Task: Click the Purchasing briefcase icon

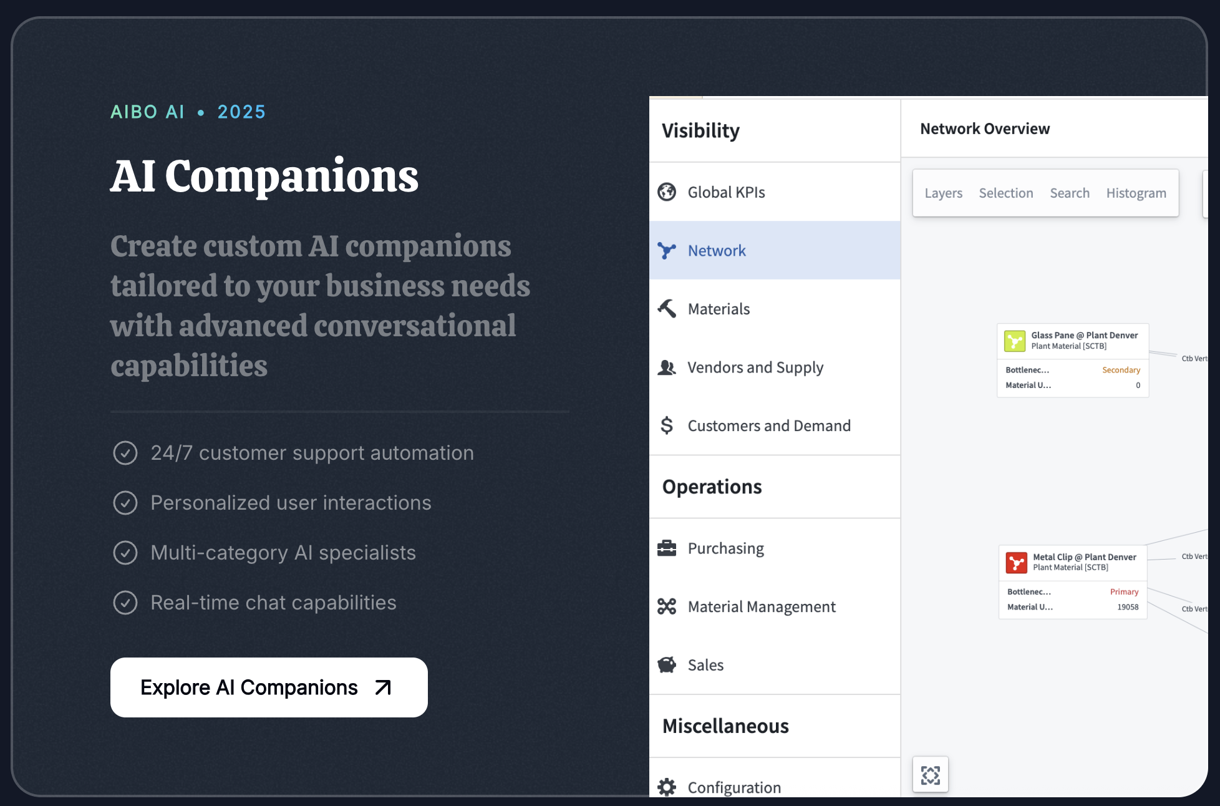Action: click(x=667, y=548)
